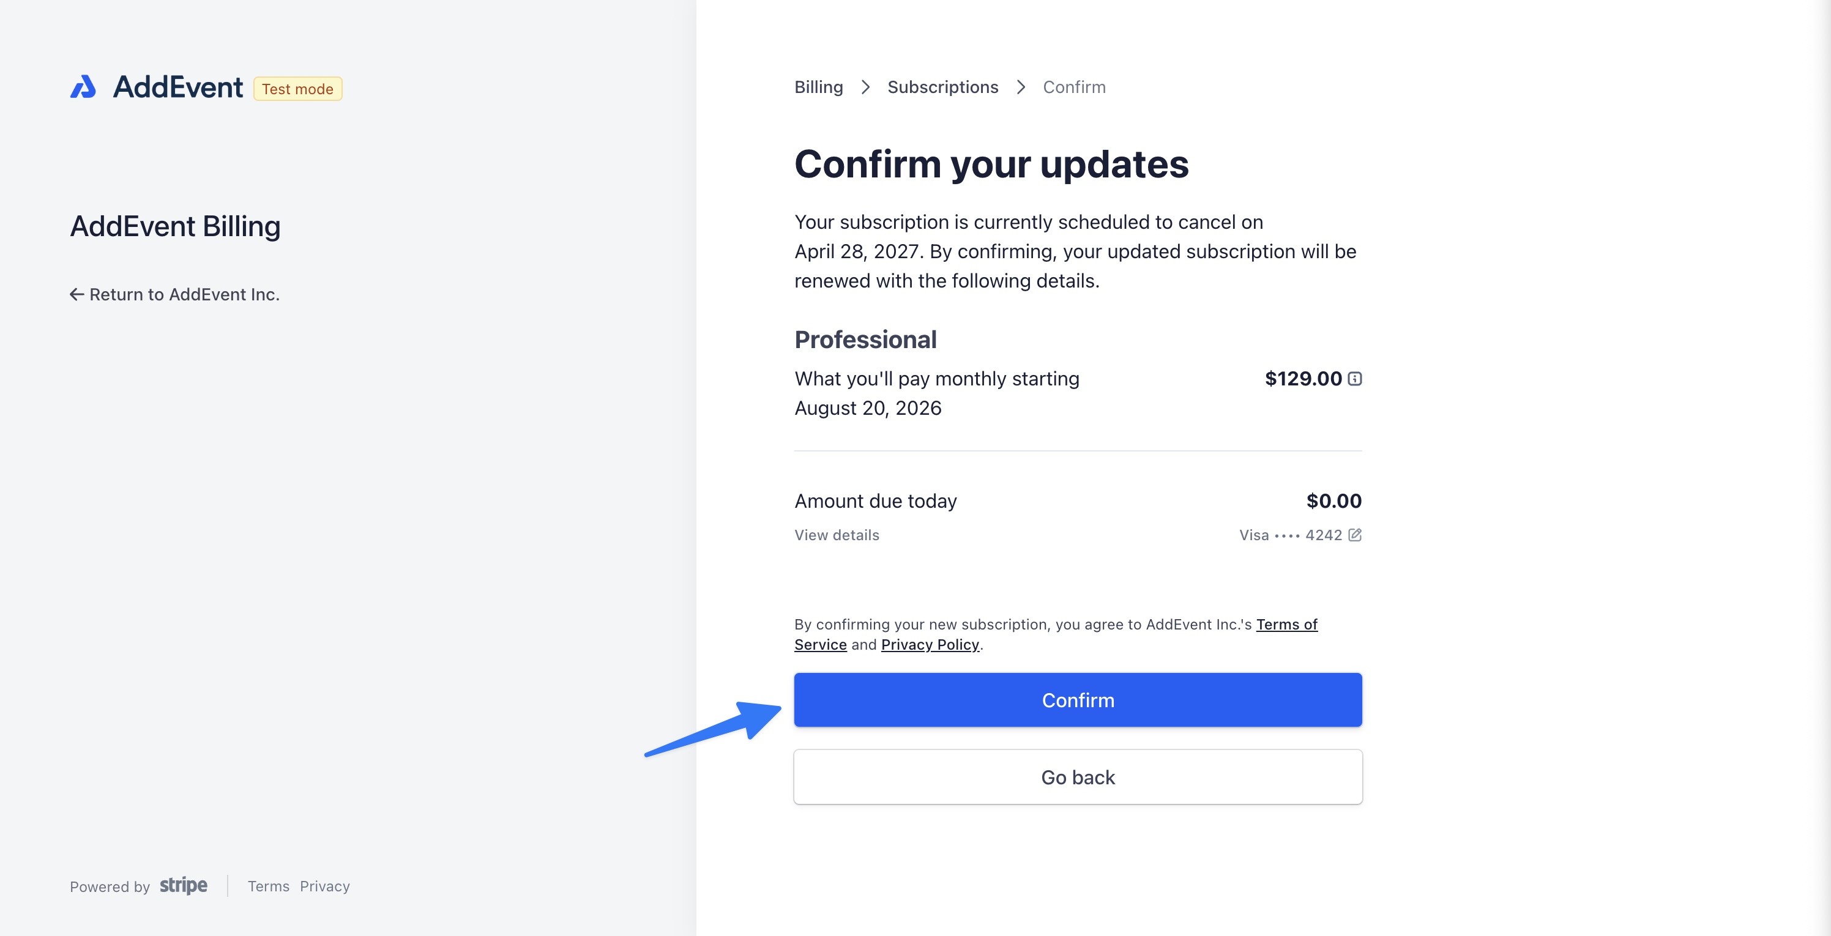Open the footer Terms link
Image resolution: width=1831 pixels, height=936 pixels.
[268, 886]
